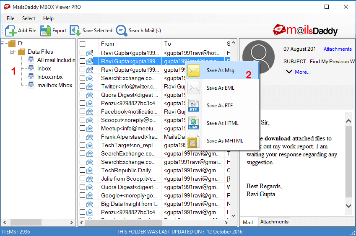This screenshot has height=236, width=356.
Task: Check the TechTarget email checkbox
Action: pyautogui.click(x=83, y=145)
